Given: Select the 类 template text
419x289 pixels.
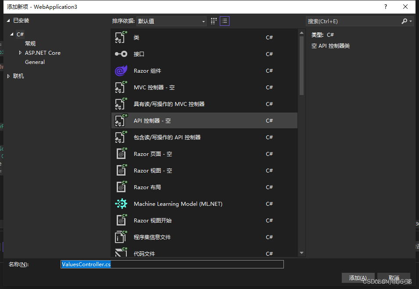Looking at the screenshot, I should [x=136, y=38].
